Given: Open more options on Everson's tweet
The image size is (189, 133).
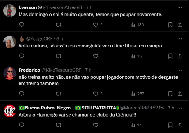Looking at the screenshot, I should click(x=180, y=7).
